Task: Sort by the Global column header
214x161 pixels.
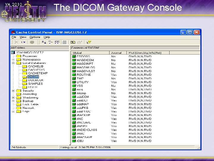Action: click(90, 53)
